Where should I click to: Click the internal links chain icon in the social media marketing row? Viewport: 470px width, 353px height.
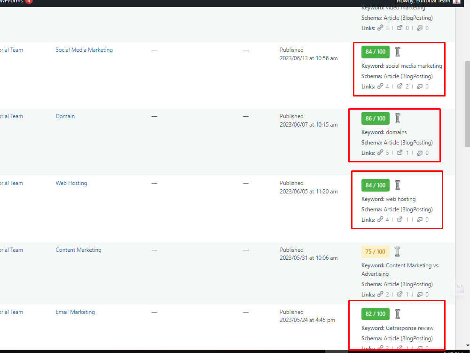point(380,86)
